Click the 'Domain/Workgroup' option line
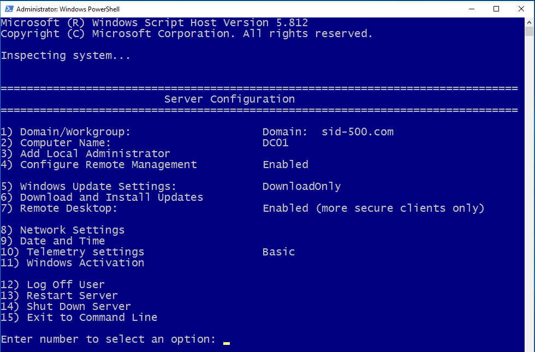Viewport: 535px width, 352px height. click(75, 132)
